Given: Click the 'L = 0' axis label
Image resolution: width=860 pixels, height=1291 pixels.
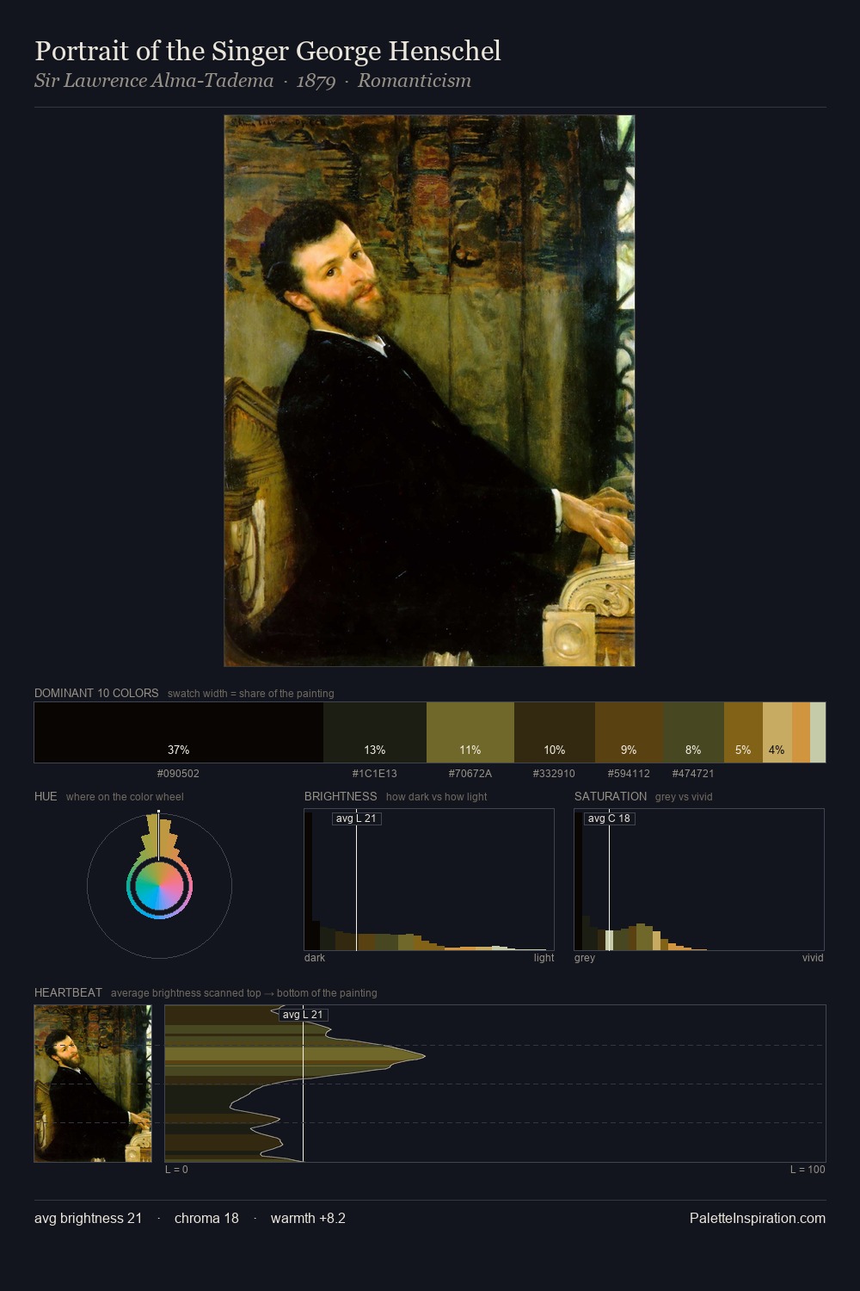Looking at the screenshot, I should point(176,1170).
